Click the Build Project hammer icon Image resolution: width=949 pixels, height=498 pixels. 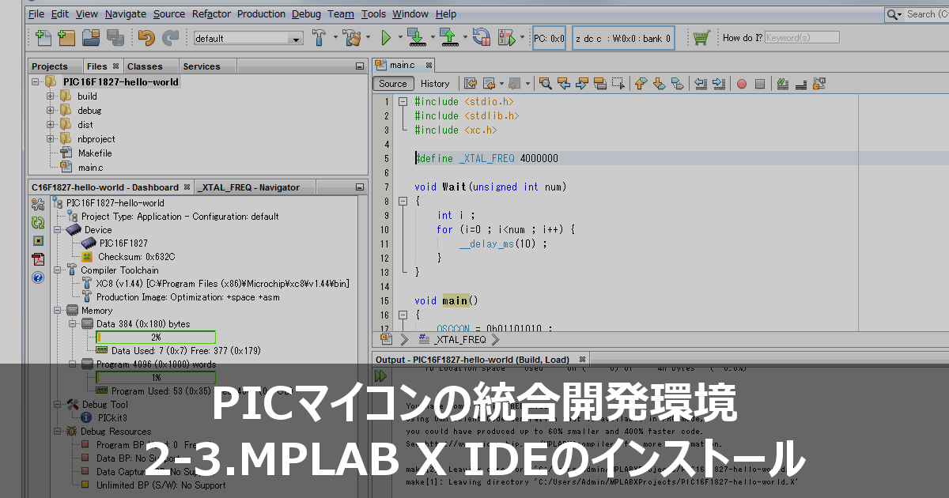pyautogui.click(x=319, y=37)
